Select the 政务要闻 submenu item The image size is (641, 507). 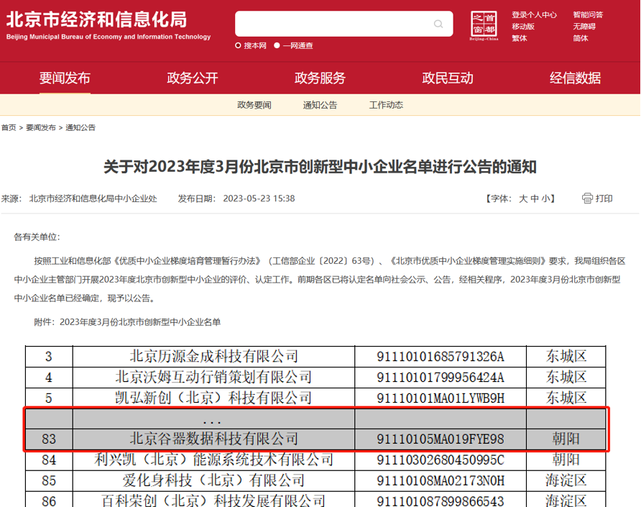(254, 105)
